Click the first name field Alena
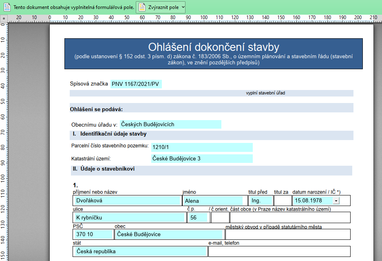The height and width of the screenshot is (261, 382). 213,201
